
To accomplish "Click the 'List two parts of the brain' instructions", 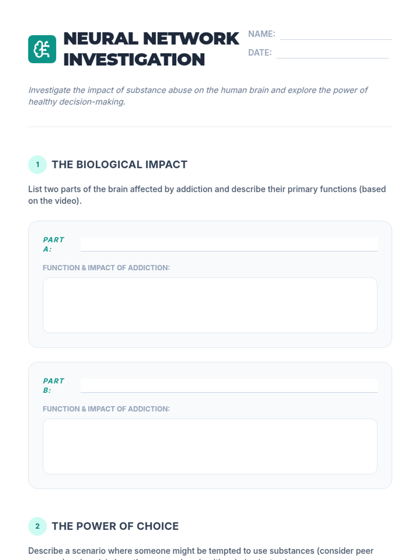I will click(x=207, y=195).
